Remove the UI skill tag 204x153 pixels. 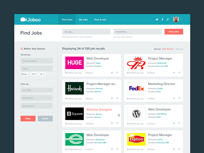(x=44, y=74)
